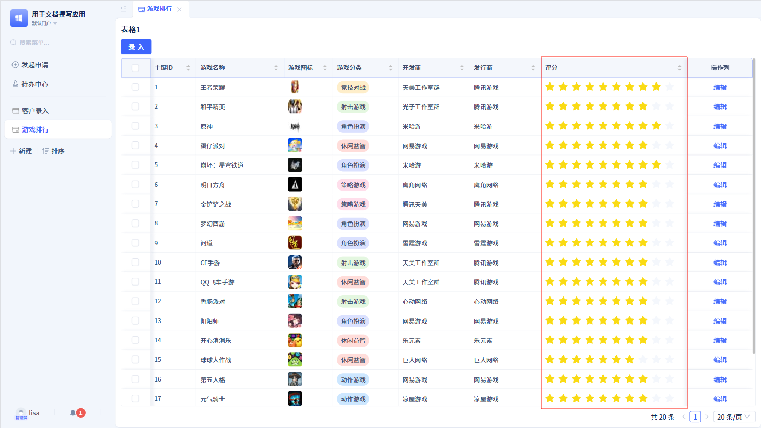The width and height of the screenshot is (761, 428).
Task: Click 编辑 link for 元气骑士 row
Action: click(x=720, y=399)
